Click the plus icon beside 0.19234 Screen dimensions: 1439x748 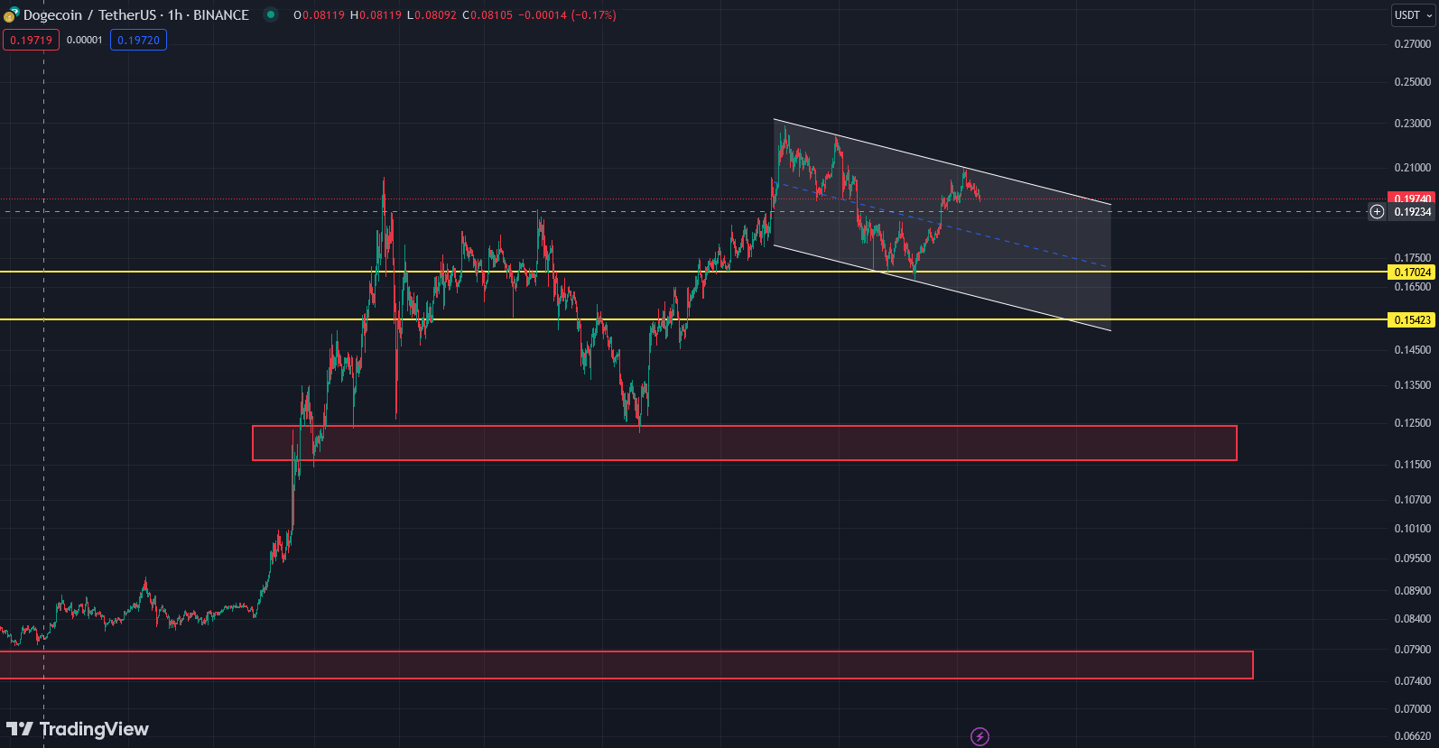pyautogui.click(x=1377, y=212)
